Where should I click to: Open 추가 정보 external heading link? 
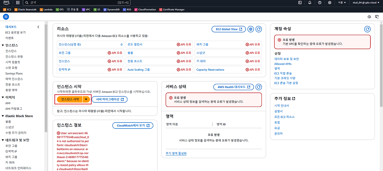285,99
